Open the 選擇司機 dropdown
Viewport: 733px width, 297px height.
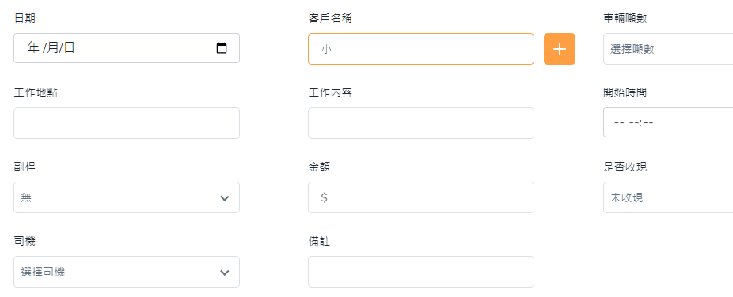[127, 272]
